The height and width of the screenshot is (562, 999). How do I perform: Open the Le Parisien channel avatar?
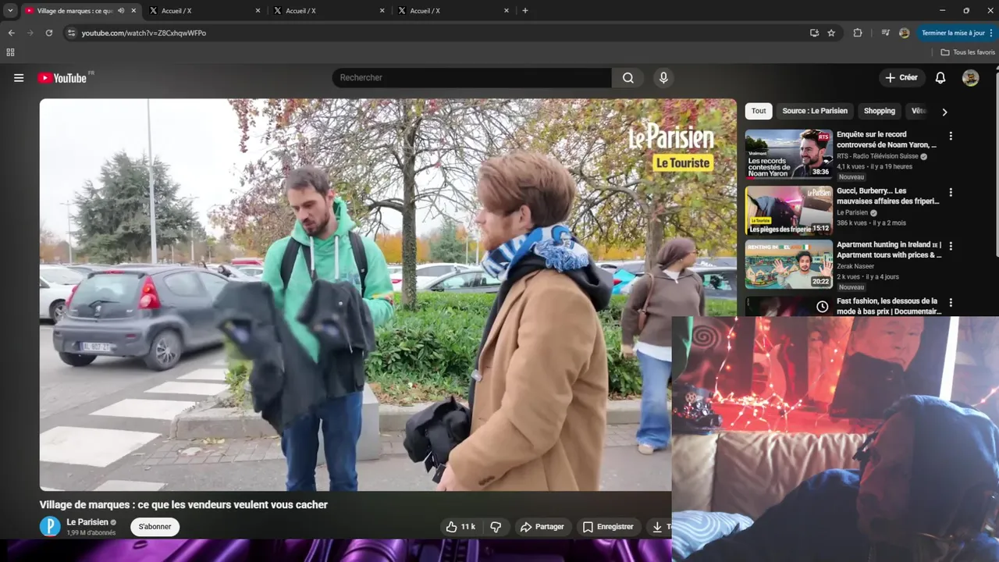click(50, 526)
